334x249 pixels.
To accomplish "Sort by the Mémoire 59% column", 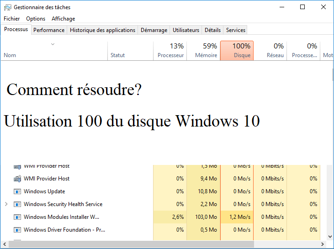I will point(203,51).
